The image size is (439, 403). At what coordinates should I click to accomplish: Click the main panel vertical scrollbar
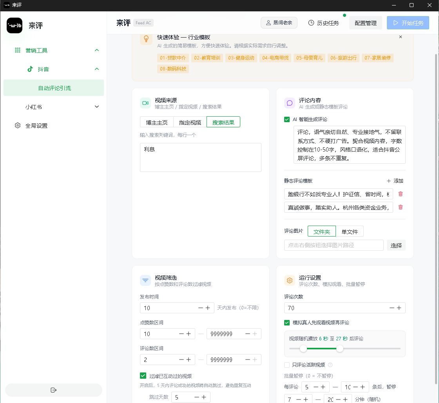click(436, 218)
